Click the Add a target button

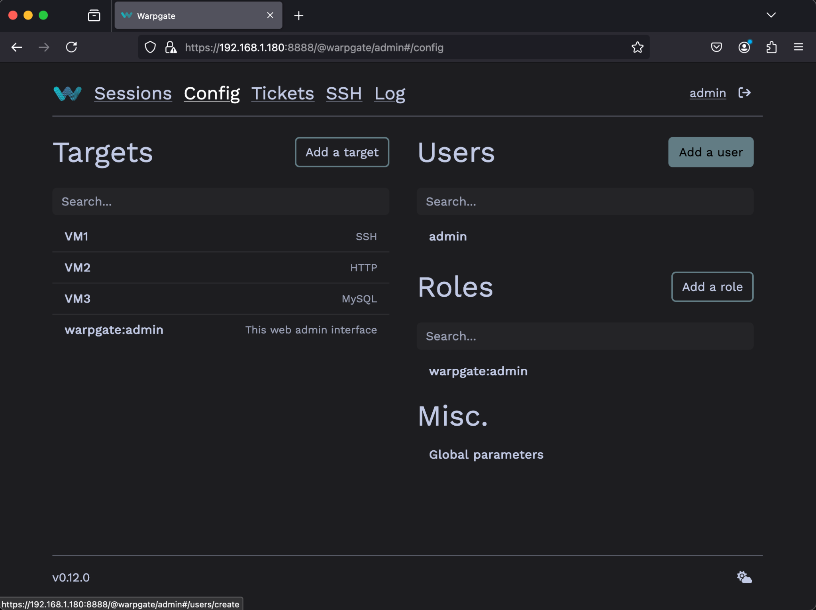pyautogui.click(x=341, y=152)
